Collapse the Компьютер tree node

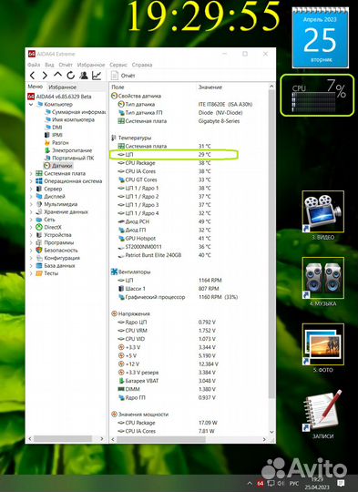tap(31, 104)
